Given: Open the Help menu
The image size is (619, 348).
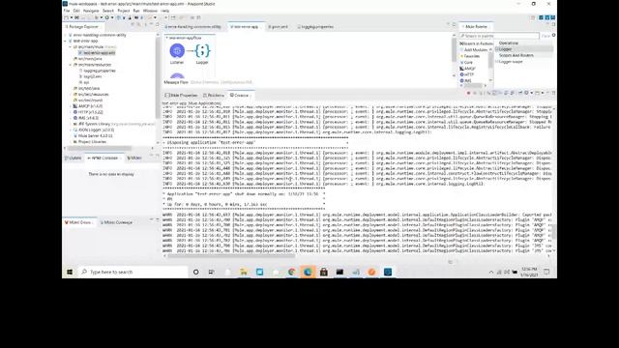Looking at the screenshot, I should pyautogui.click(x=165, y=11).
